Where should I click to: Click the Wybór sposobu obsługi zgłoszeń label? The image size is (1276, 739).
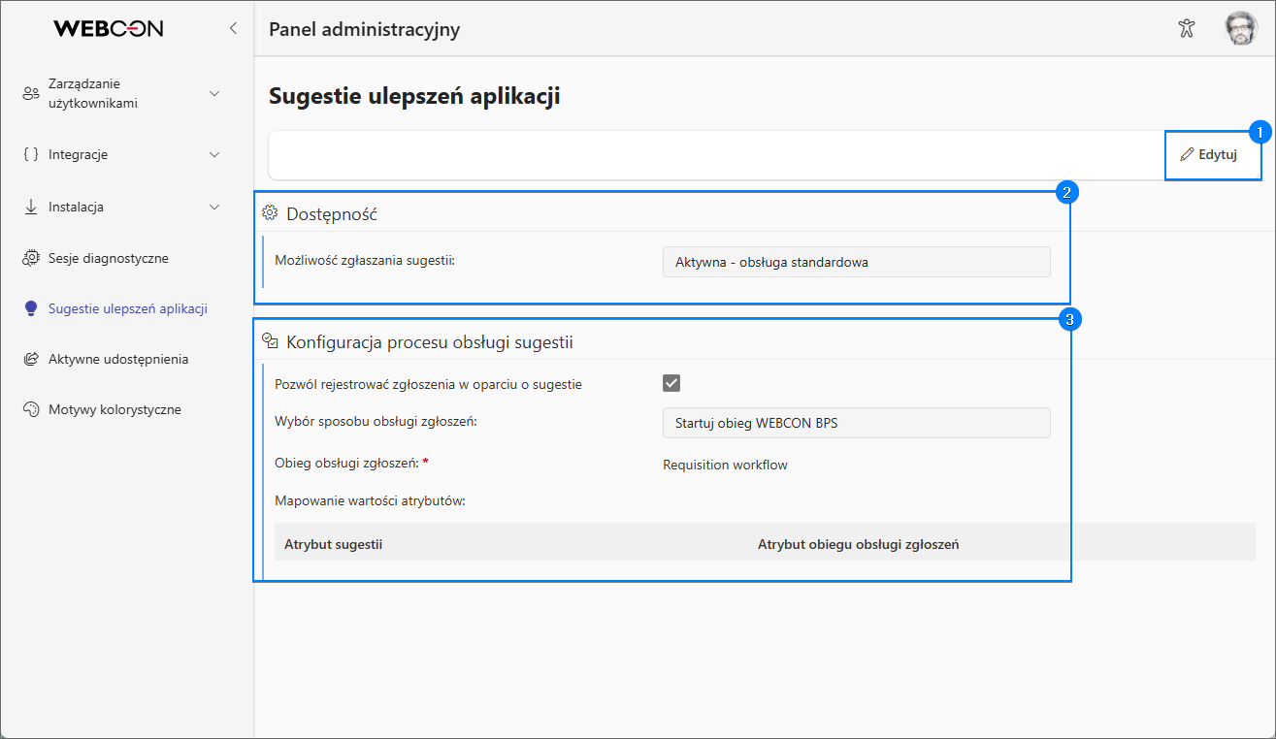pos(376,421)
